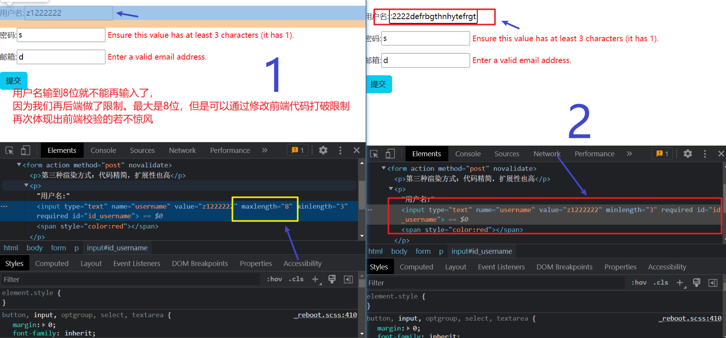Open rendering emulations paintbrush icon in the right Styles pane

[697, 283]
